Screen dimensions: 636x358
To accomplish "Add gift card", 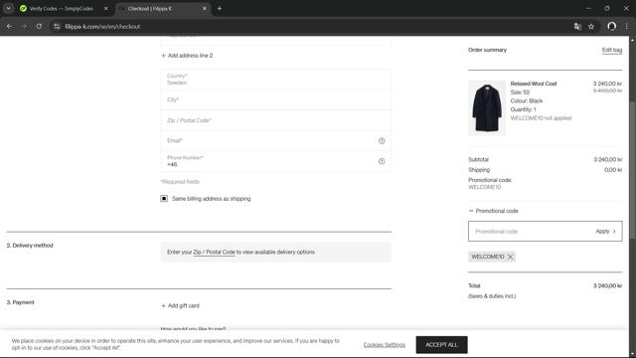I will tap(180, 305).
